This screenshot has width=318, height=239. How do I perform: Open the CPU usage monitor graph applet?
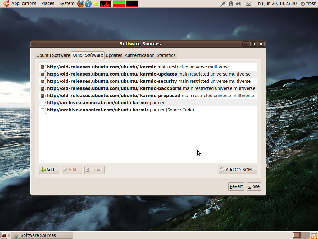click(106, 4)
